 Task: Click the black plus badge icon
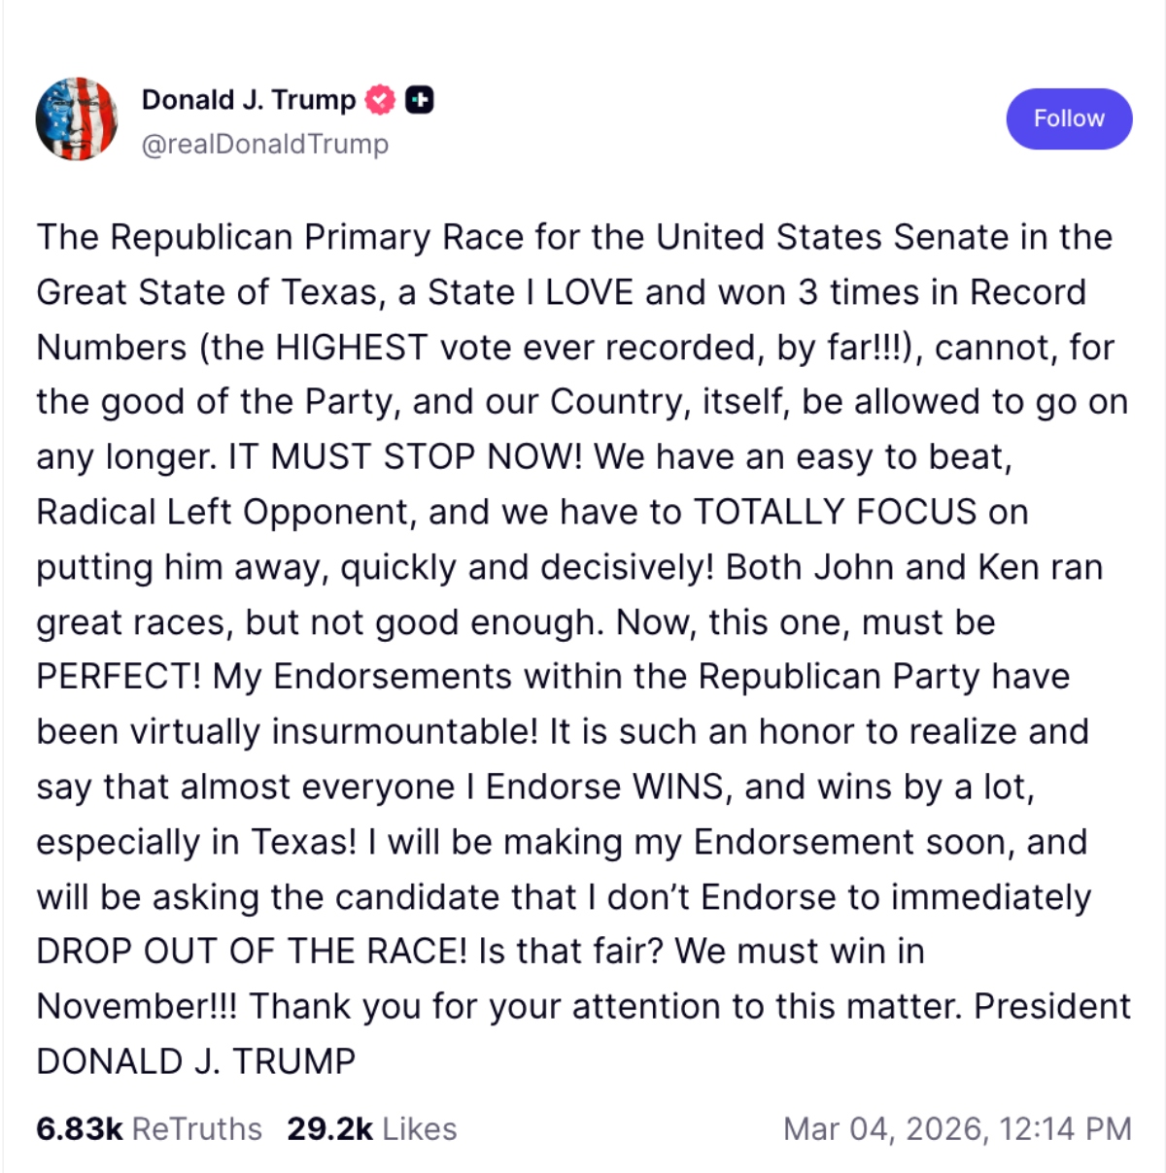click(x=419, y=100)
